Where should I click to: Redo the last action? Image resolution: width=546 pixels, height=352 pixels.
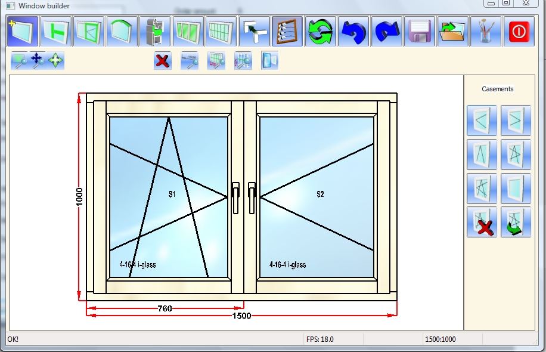pos(386,32)
